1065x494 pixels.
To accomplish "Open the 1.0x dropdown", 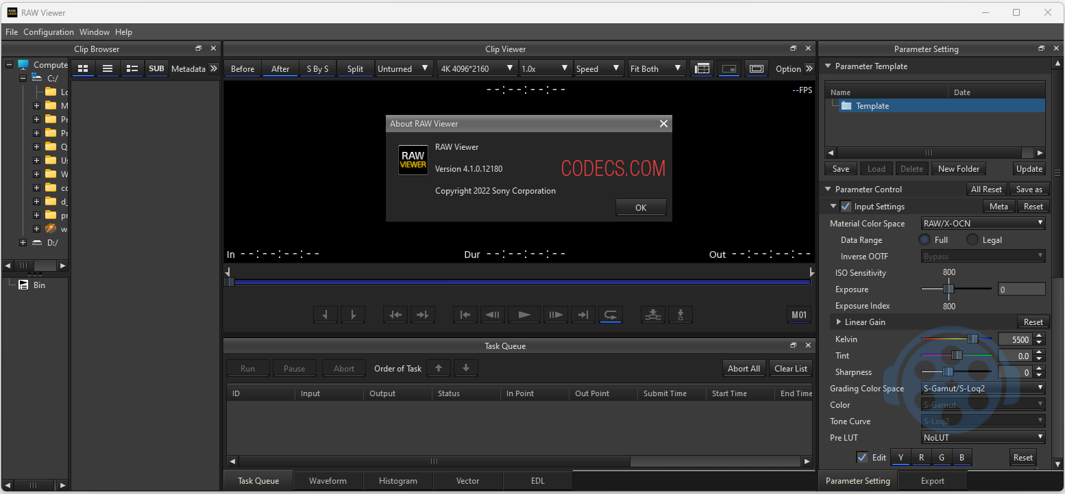I will point(546,68).
